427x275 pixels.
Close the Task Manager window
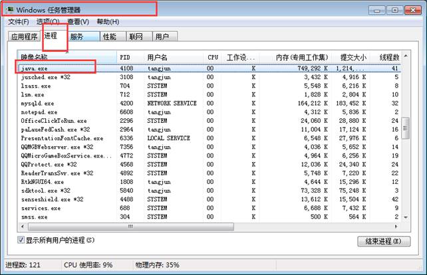pyautogui.click(x=413, y=11)
